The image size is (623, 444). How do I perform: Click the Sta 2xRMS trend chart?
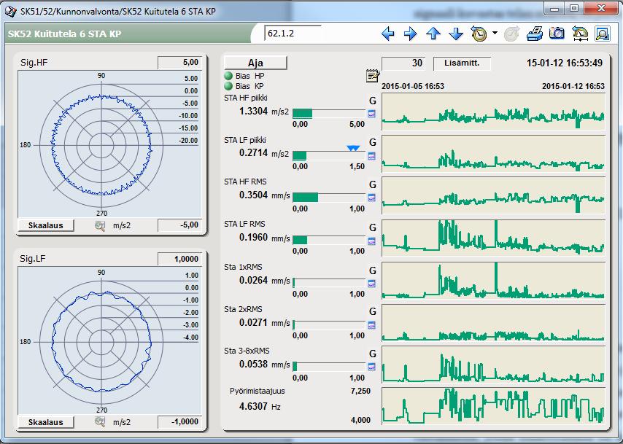point(493,323)
